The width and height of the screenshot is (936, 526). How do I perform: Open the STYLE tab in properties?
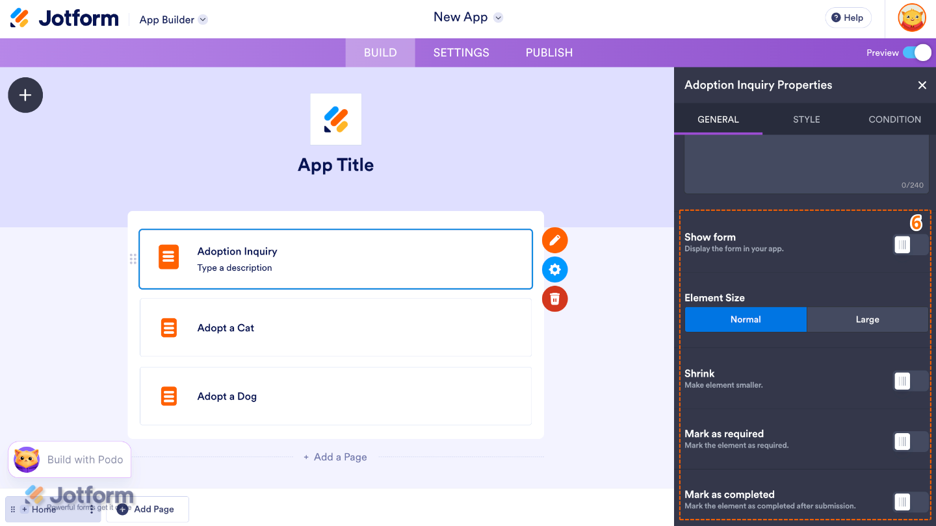(x=806, y=119)
